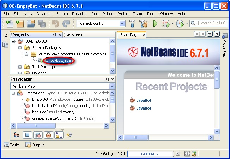Select the botInitialized method in Navigator

point(71,106)
